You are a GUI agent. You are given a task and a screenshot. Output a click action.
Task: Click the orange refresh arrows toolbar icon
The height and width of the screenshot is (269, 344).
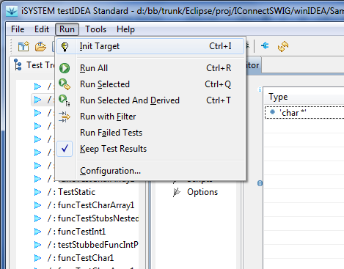pos(283,46)
